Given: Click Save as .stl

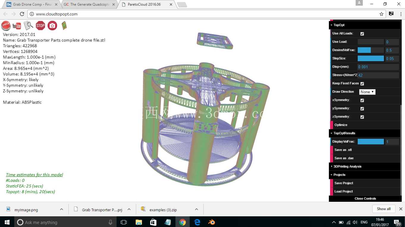Looking at the screenshot, I should [x=365, y=150].
